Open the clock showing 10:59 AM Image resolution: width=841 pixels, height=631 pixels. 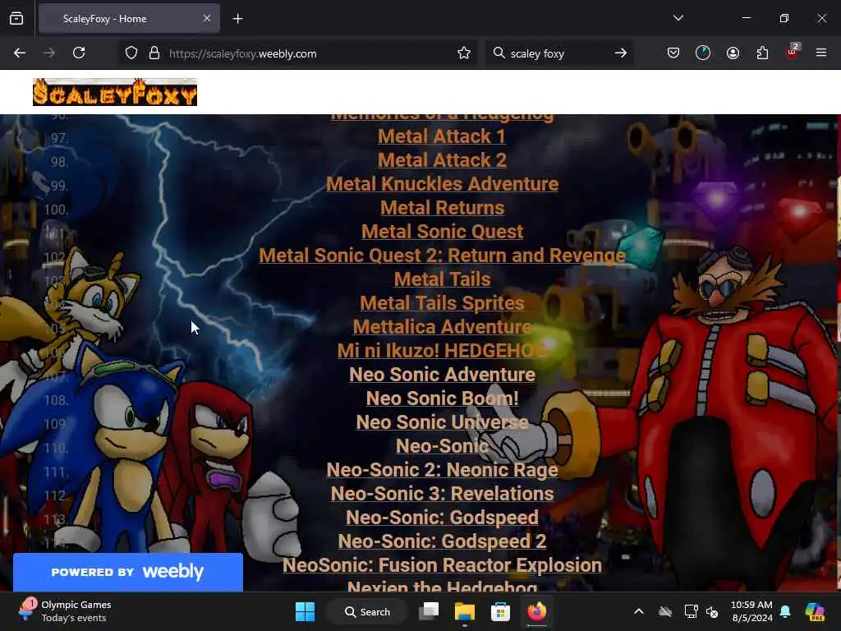coord(751,611)
